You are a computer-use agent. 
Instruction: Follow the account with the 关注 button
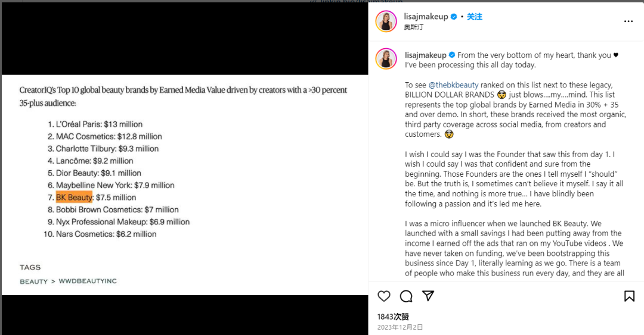point(474,17)
